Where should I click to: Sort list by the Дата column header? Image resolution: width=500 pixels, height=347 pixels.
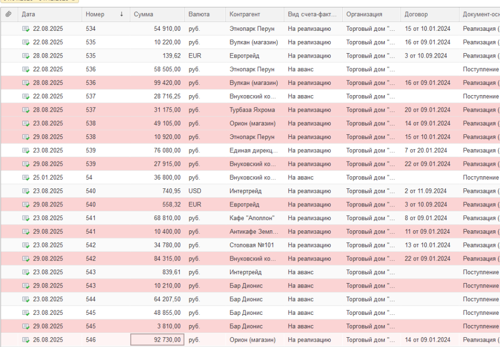tap(28, 15)
